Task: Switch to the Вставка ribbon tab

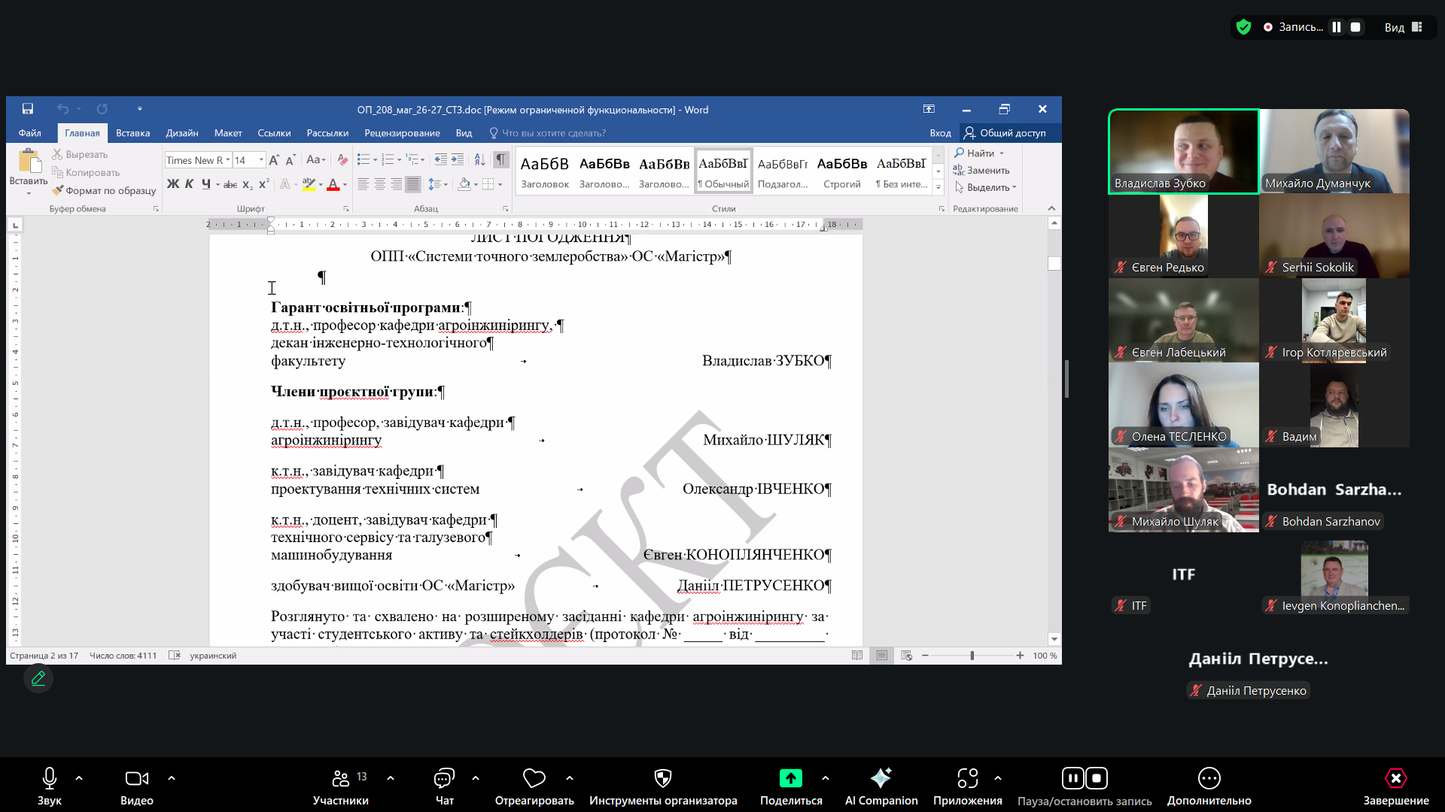Action: 132,133
